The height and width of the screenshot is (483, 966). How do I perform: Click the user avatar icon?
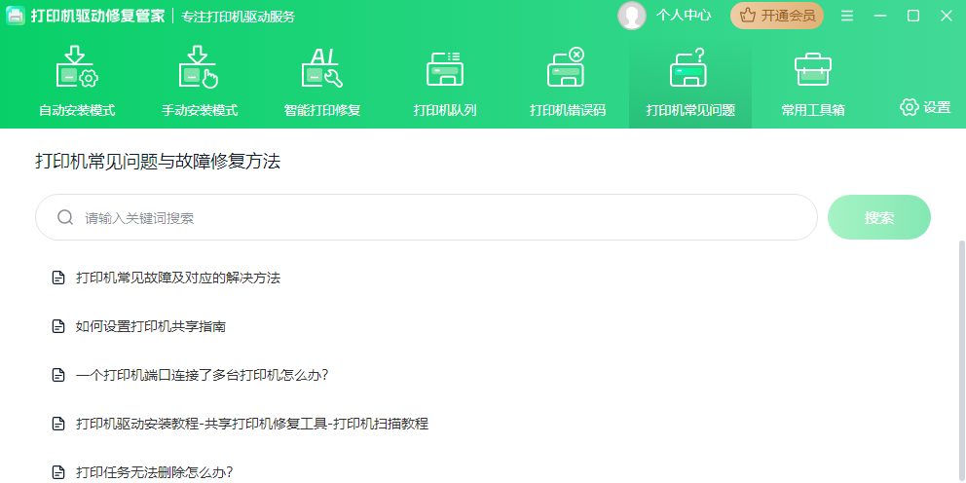point(632,16)
